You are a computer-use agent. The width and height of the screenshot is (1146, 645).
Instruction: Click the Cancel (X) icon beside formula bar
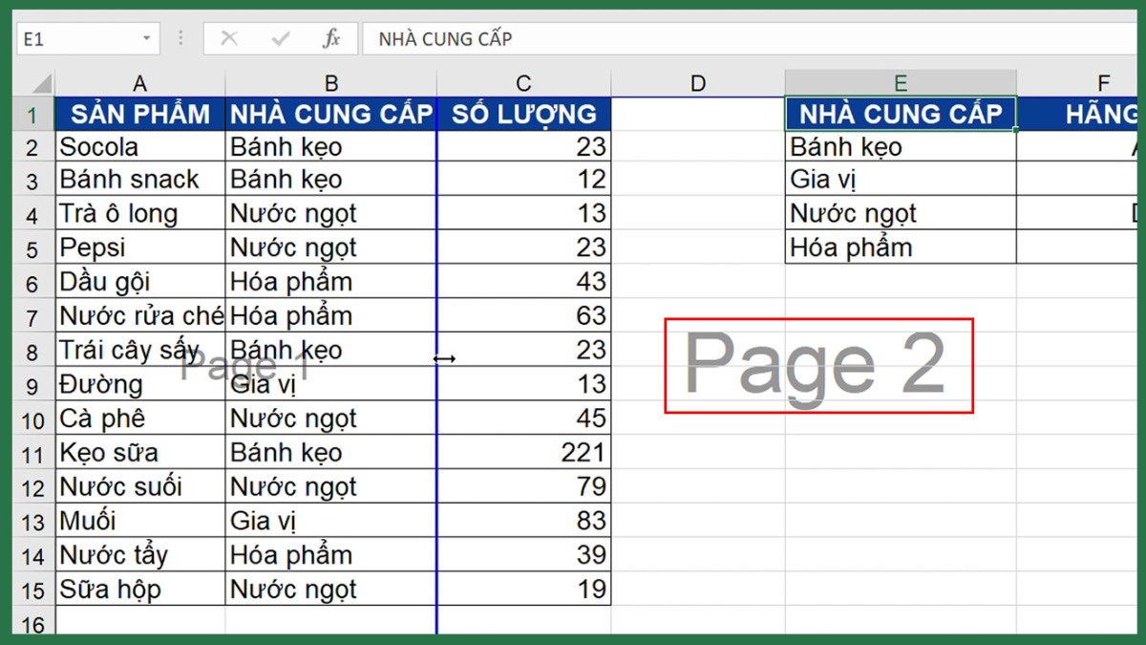[228, 38]
